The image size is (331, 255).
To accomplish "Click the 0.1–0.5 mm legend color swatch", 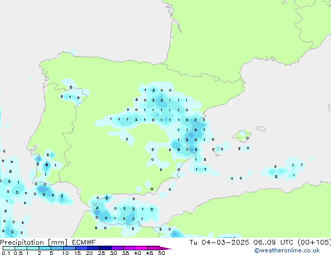I will (x=9, y=248).
